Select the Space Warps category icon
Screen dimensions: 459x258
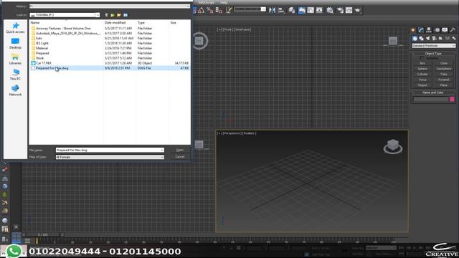point(448,38)
